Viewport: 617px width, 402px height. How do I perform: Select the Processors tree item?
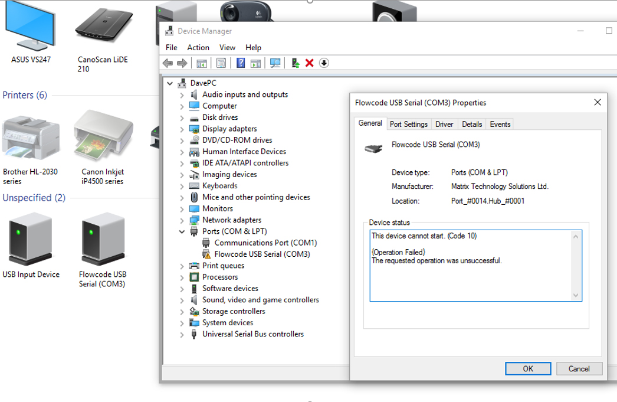click(x=221, y=277)
